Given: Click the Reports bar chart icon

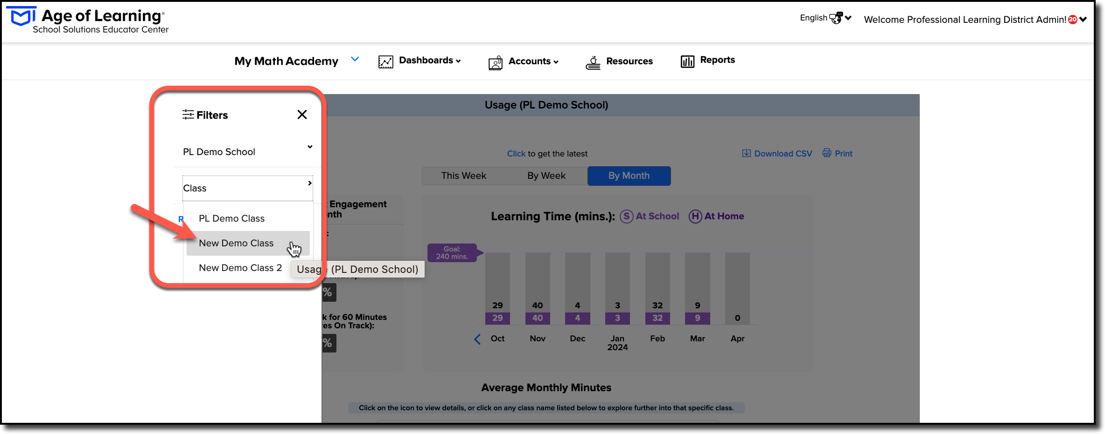Looking at the screenshot, I should coord(687,61).
